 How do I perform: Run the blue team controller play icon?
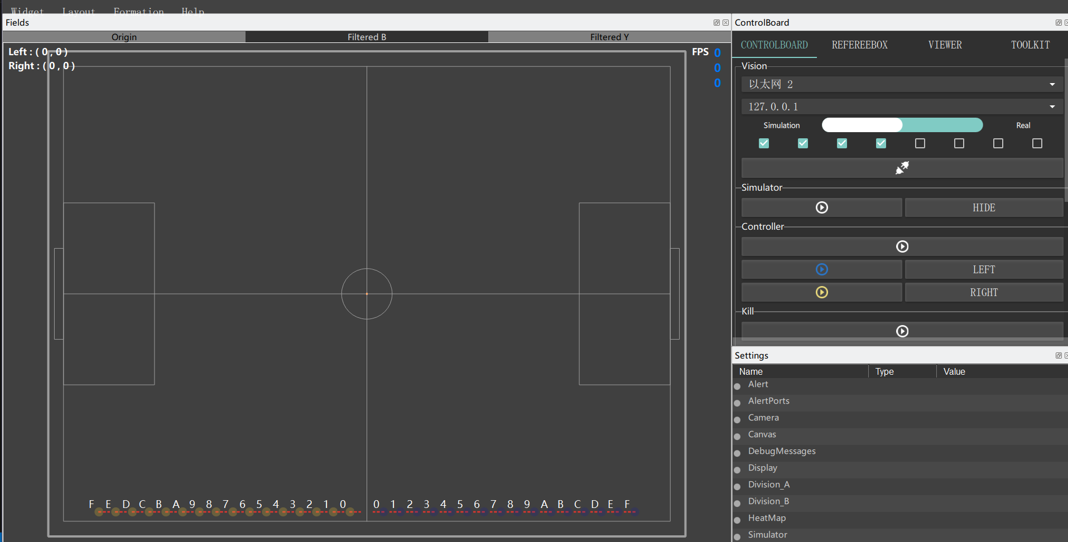(821, 269)
